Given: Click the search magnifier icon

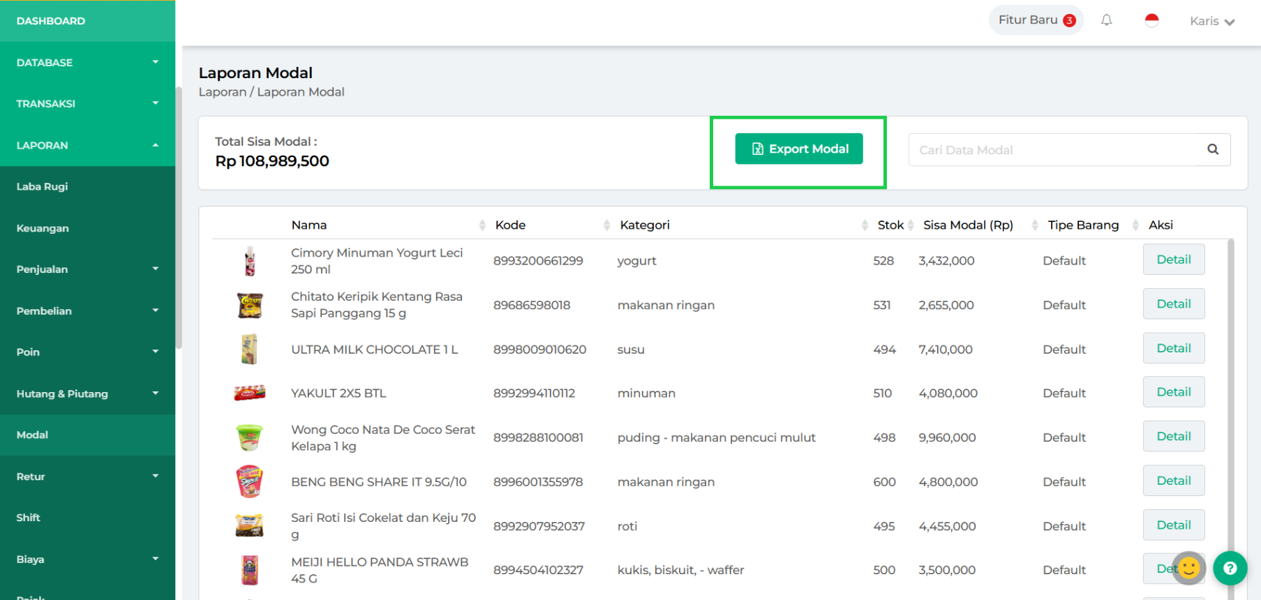Looking at the screenshot, I should 1213,149.
